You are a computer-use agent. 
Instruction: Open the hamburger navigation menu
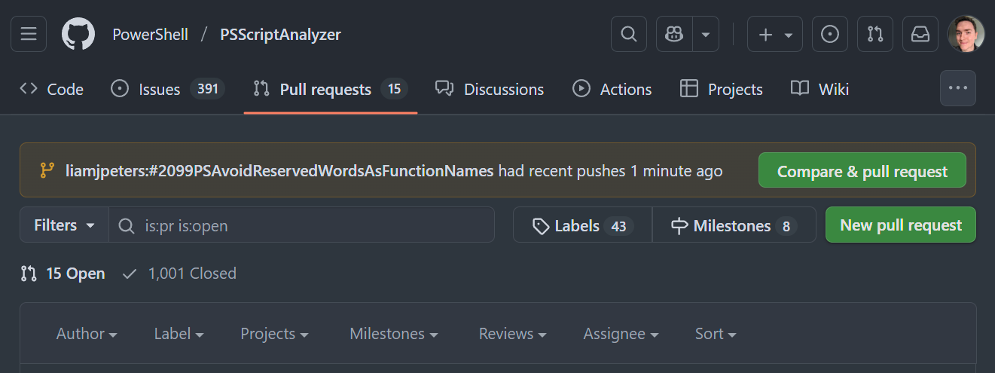pyautogui.click(x=29, y=35)
